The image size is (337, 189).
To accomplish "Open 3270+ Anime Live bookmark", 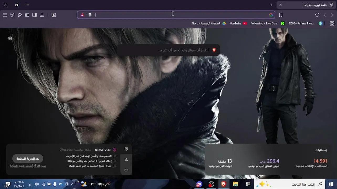I will coord(306,23).
